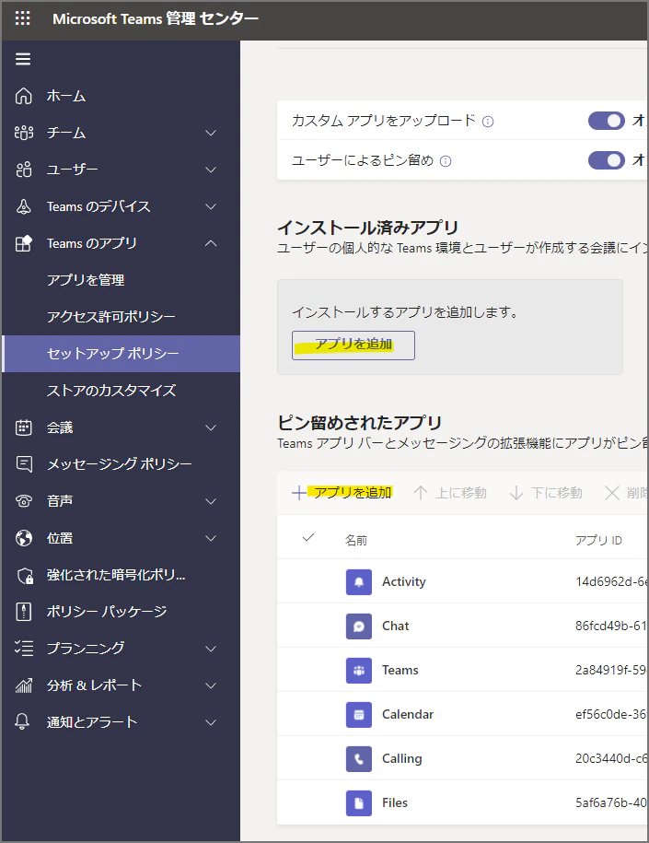Click the Calendar app icon
The image size is (649, 843).
point(359,715)
